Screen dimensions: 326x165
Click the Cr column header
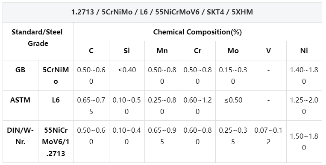point(198,51)
